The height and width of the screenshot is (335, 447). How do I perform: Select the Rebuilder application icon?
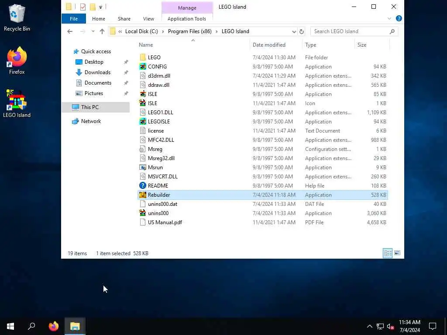coord(143,195)
